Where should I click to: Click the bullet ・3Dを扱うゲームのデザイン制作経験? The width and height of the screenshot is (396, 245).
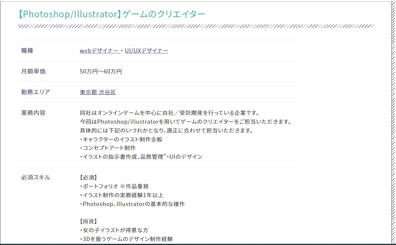point(126,239)
